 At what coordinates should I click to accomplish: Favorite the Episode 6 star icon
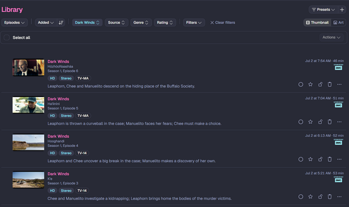[x=310, y=84]
